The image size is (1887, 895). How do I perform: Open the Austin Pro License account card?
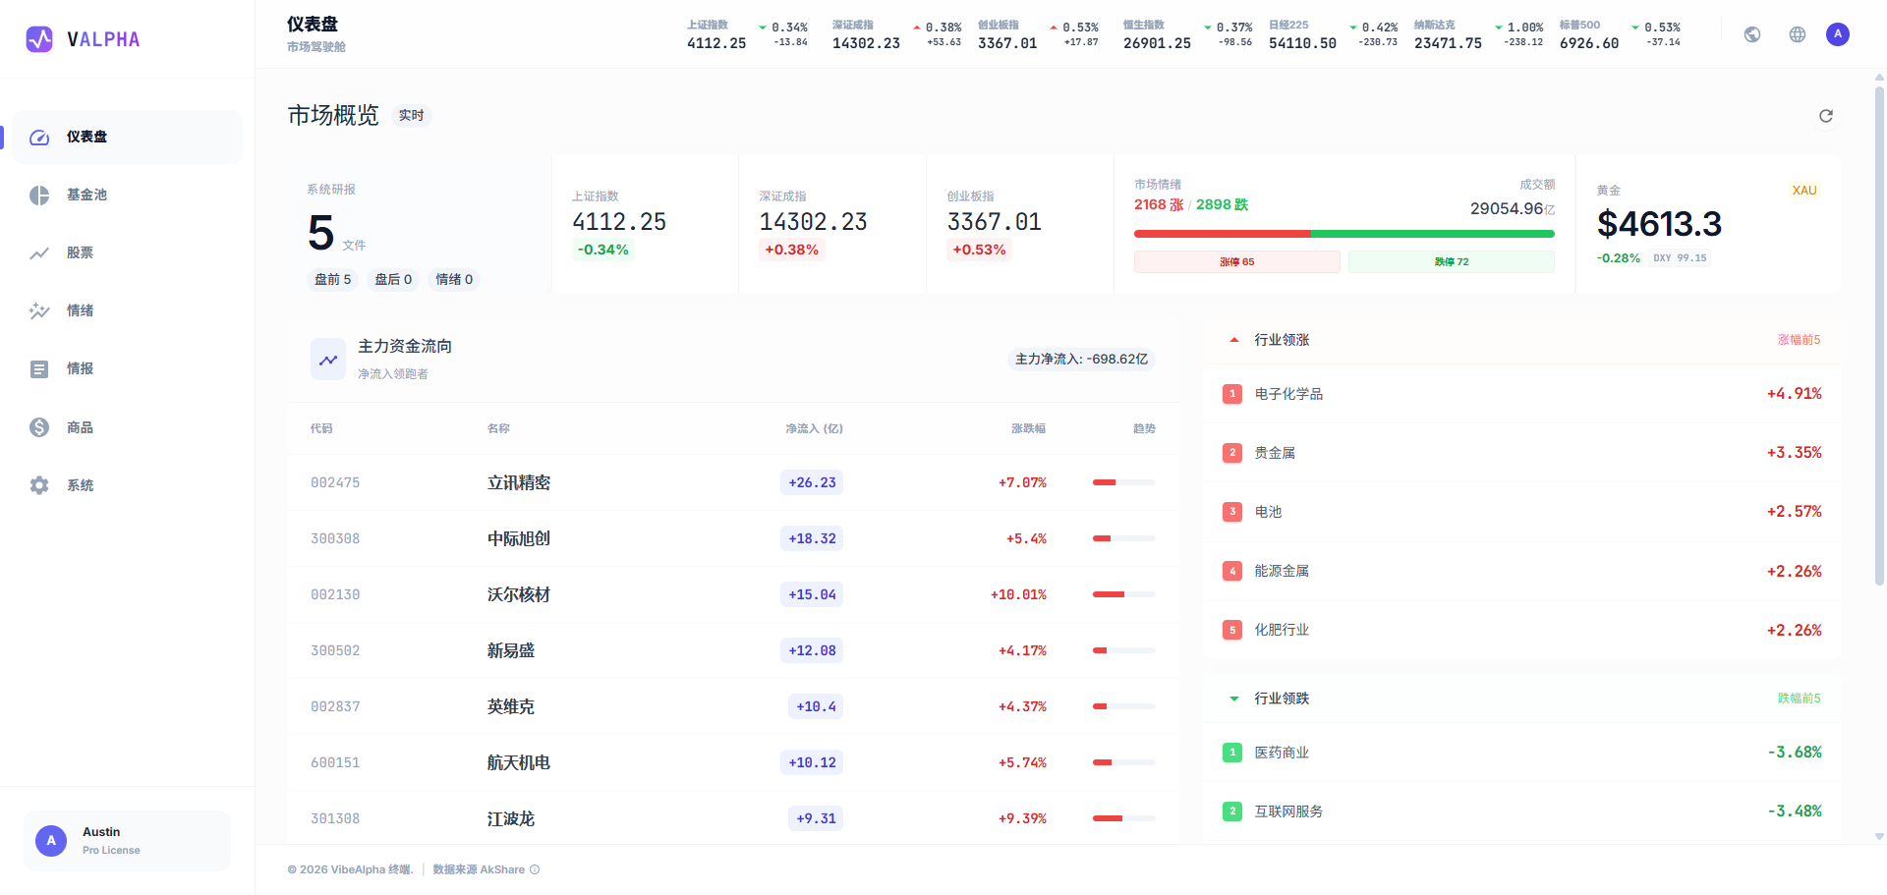click(127, 841)
